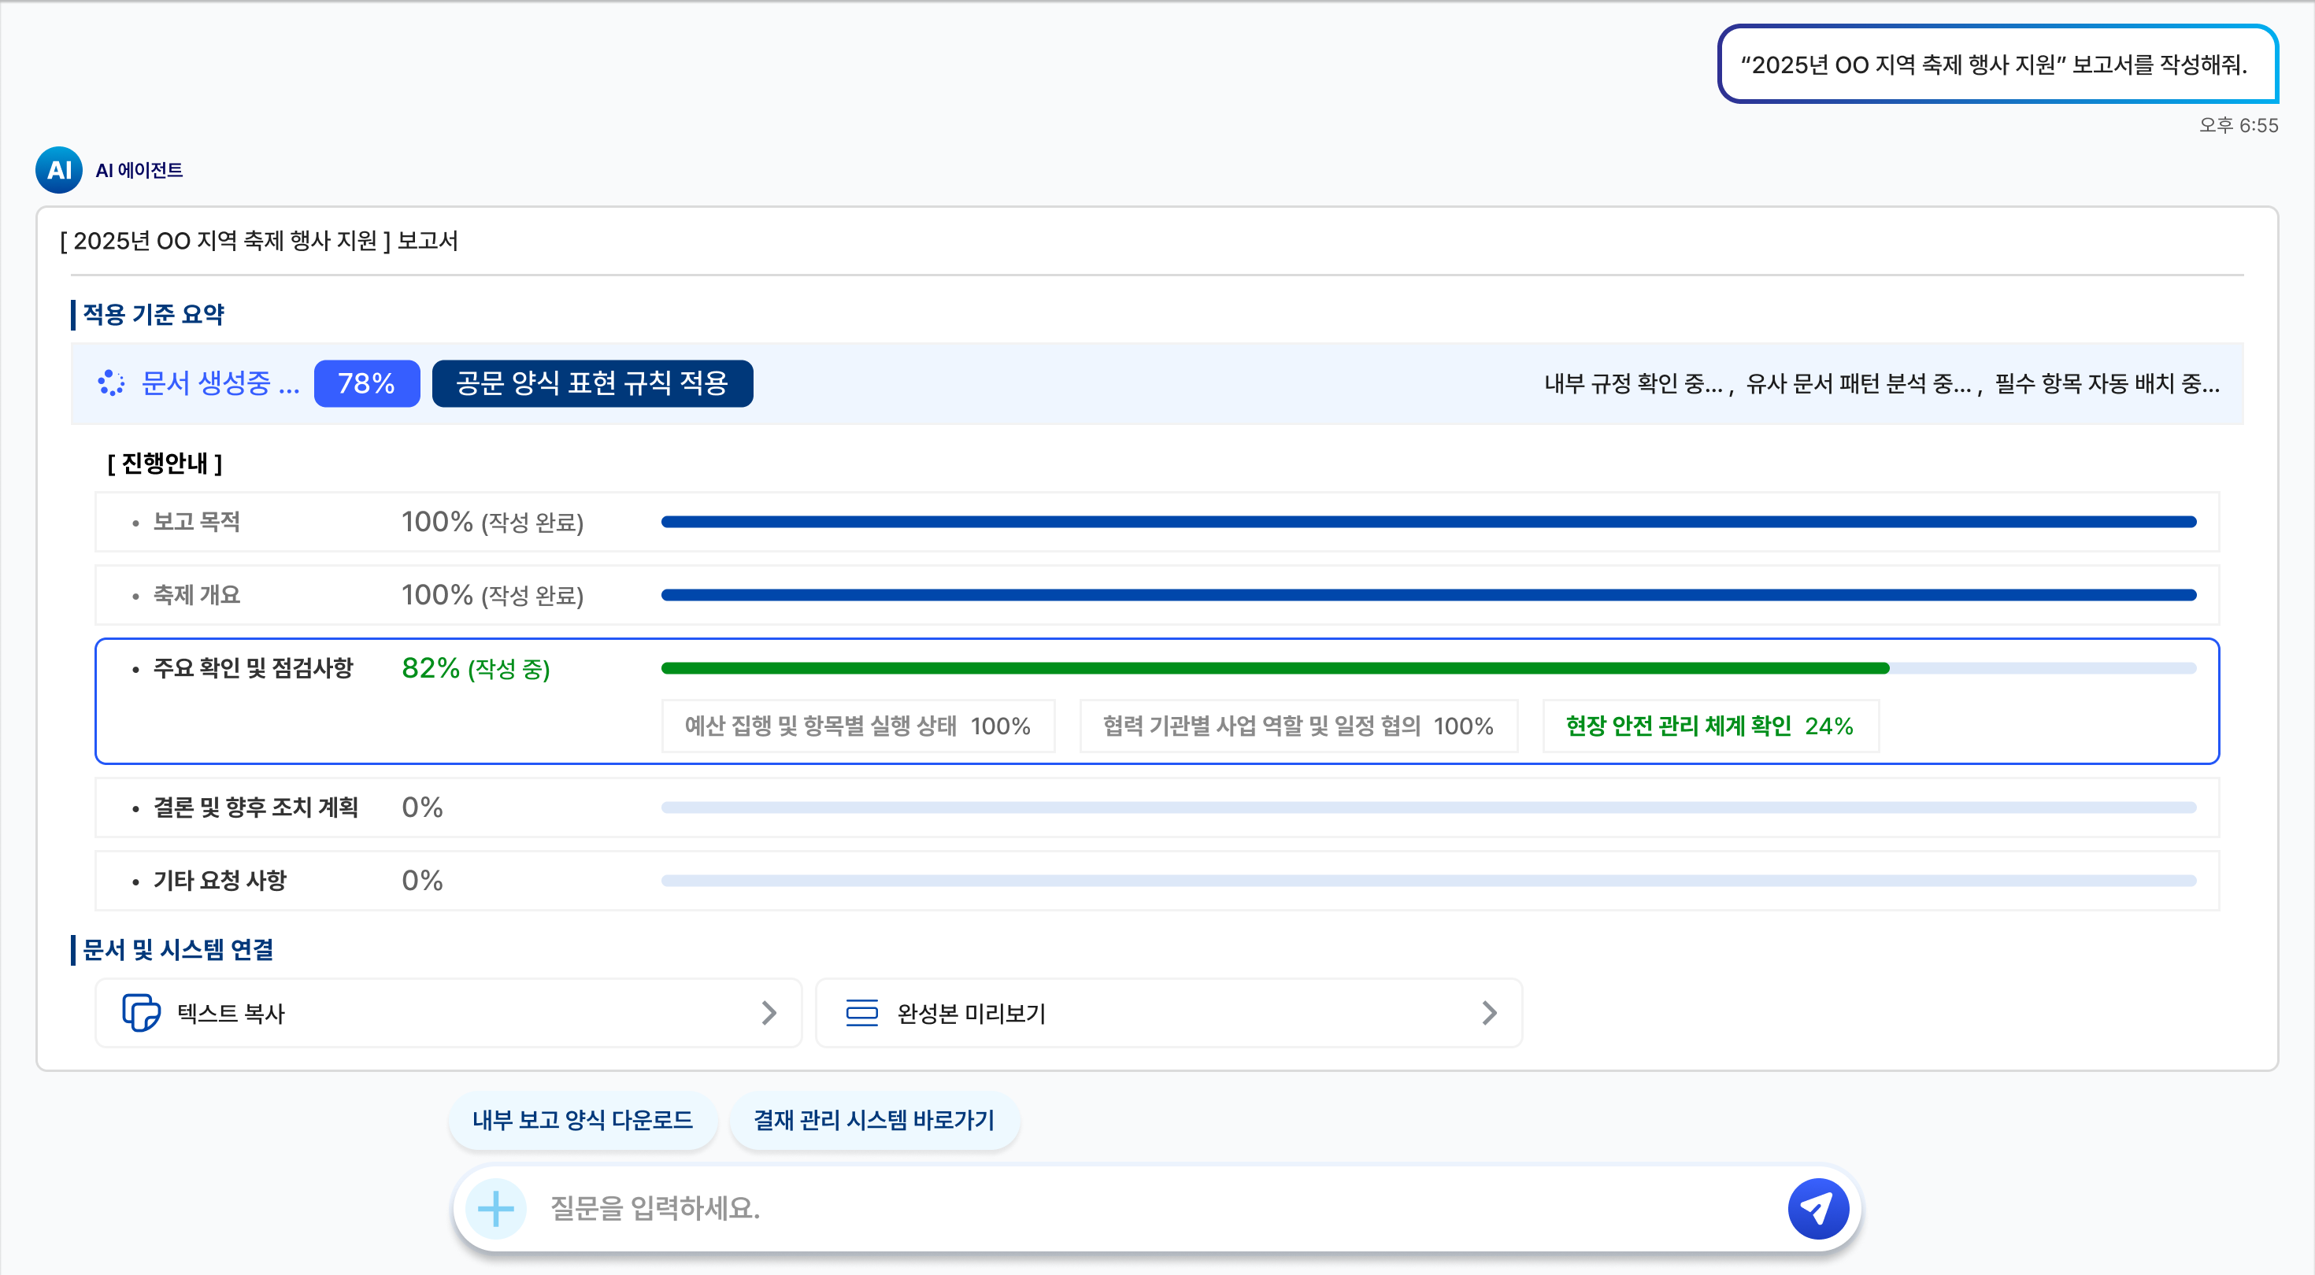Click the green 주요 확인 및 점검사항 progress bar
Viewport: 2315px width, 1275px height.
click(x=1429, y=668)
